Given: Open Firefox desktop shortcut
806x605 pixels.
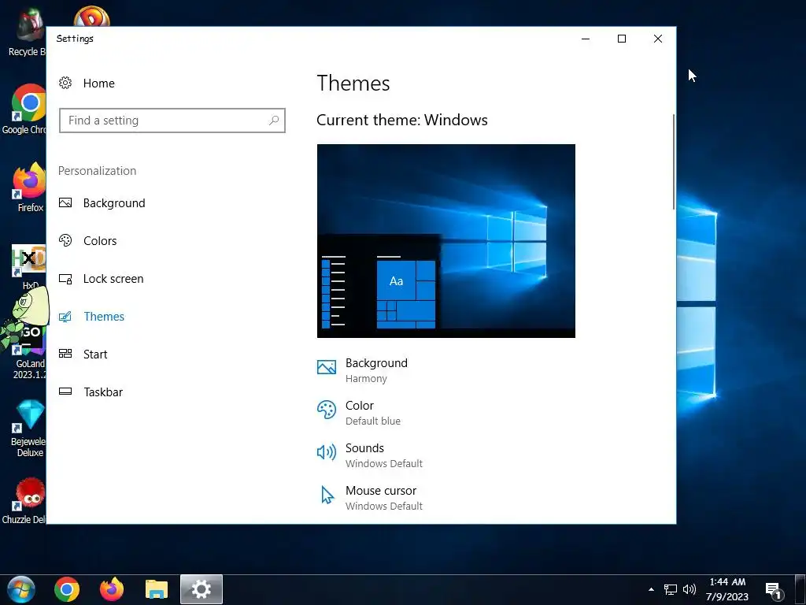Looking at the screenshot, I should [x=29, y=187].
